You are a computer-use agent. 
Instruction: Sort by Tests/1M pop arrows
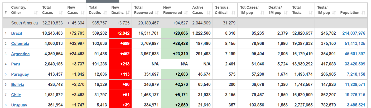[334, 13]
